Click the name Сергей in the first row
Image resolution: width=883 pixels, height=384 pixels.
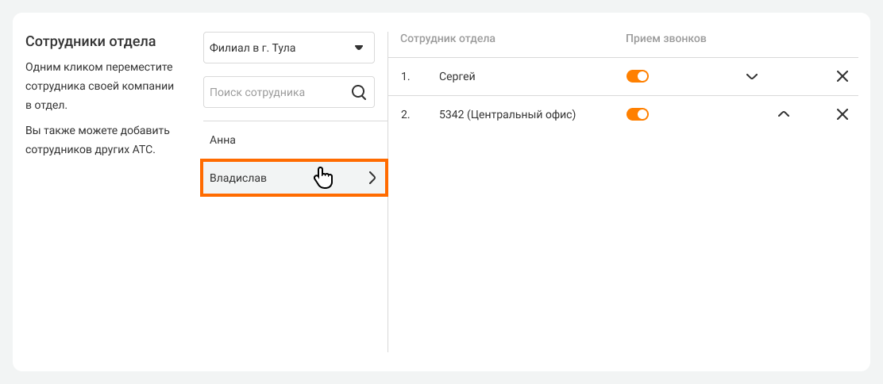tap(457, 77)
